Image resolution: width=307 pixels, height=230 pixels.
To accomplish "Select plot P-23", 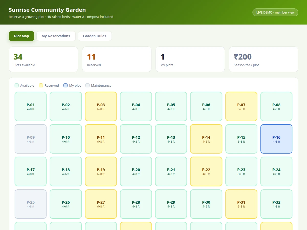I will tap(241, 171).
